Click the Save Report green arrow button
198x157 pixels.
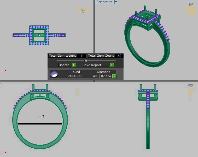pyautogui.click(x=112, y=65)
